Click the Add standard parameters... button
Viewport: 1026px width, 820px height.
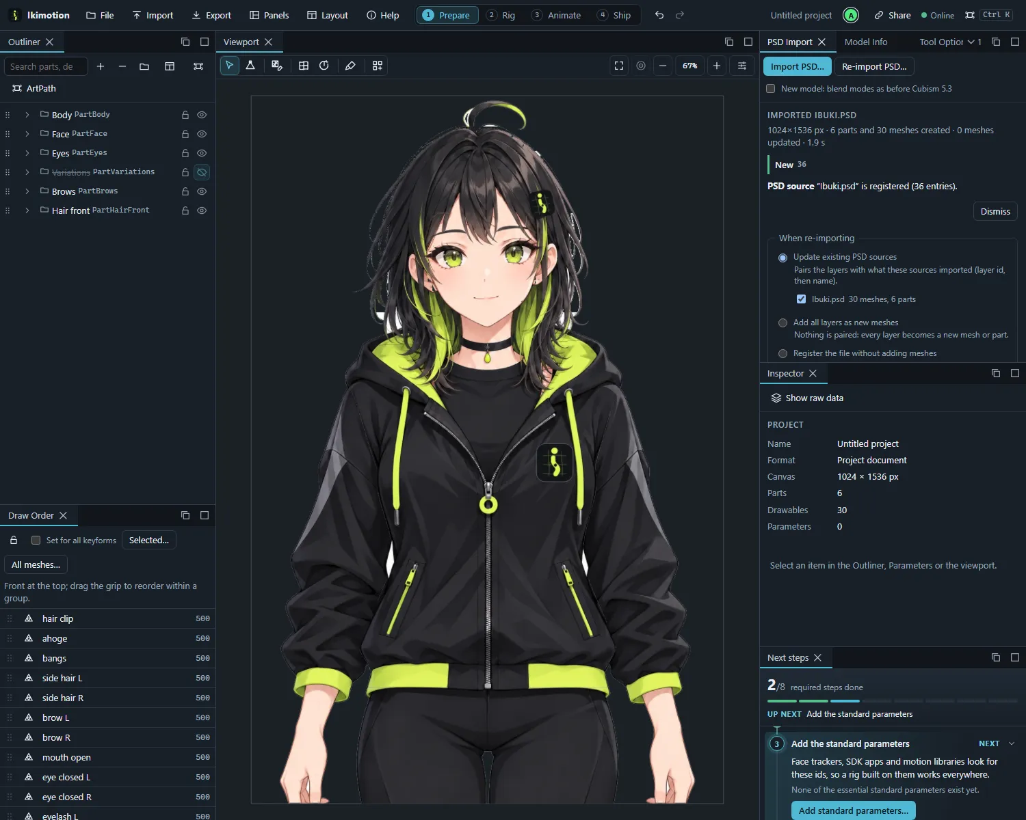tap(854, 810)
